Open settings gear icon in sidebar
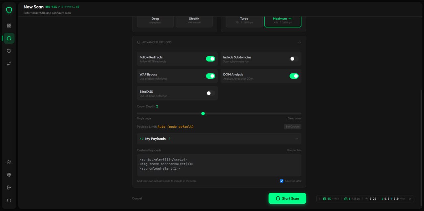 click(9, 175)
